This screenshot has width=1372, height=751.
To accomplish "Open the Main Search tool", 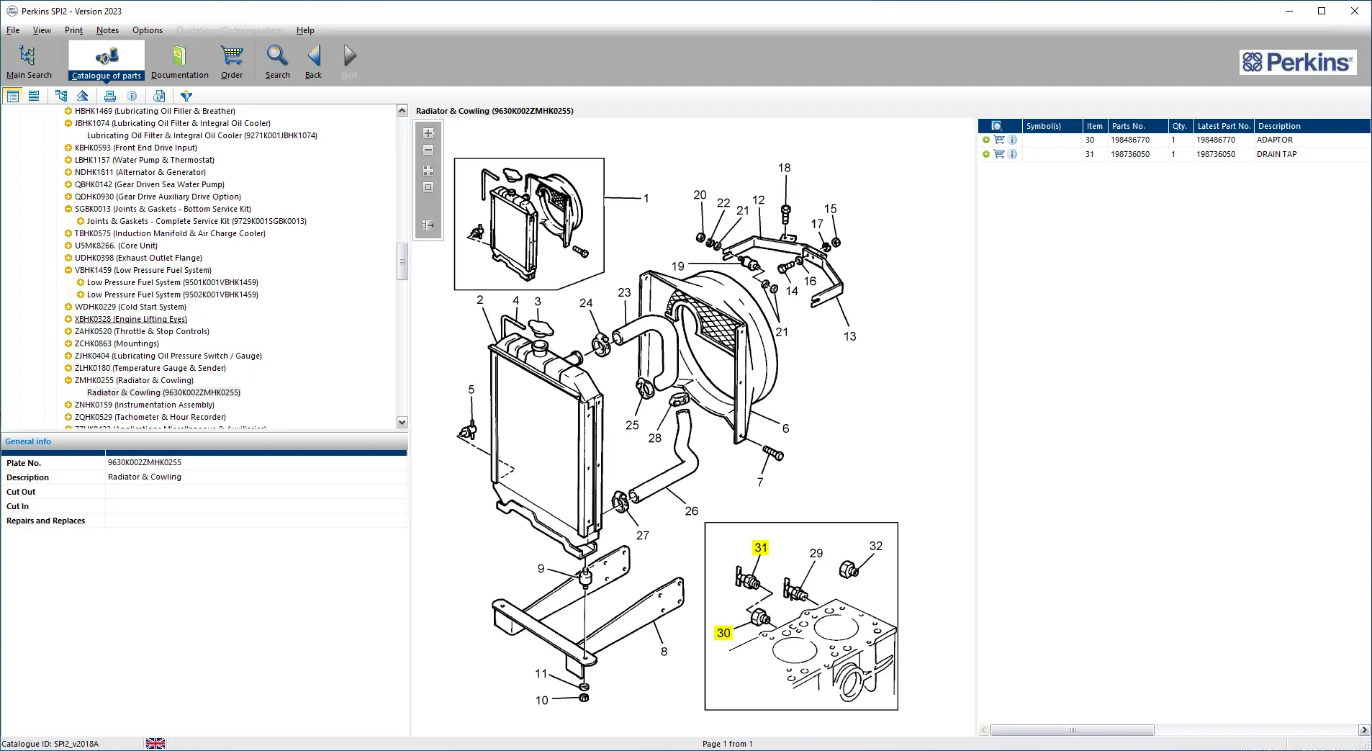I will [x=29, y=62].
